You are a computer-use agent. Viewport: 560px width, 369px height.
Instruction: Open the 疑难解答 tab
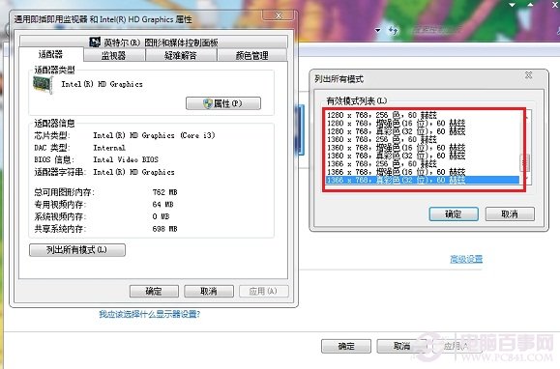(181, 56)
